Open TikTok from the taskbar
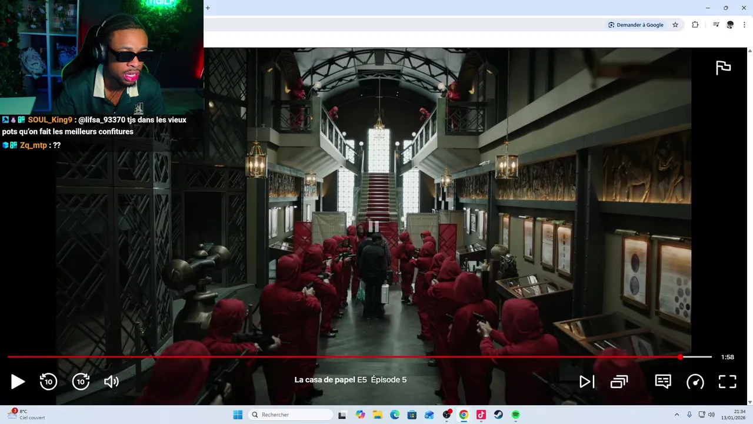Image resolution: width=753 pixels, height=424 pixels. tap(481, 415)
